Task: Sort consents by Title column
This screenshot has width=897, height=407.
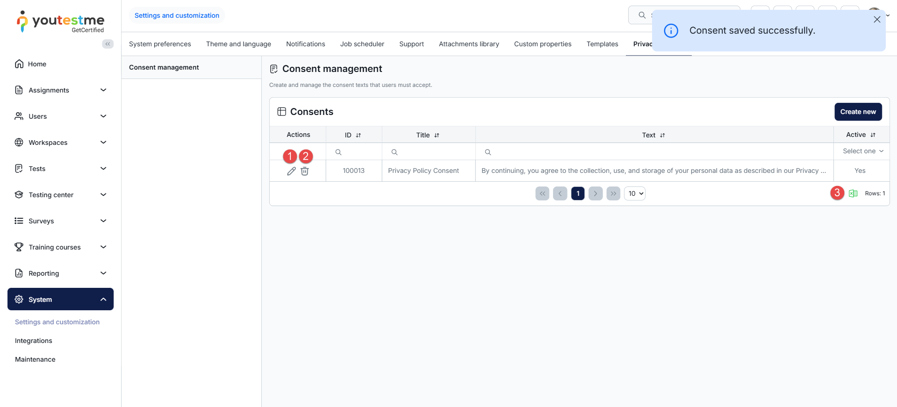Action: (437, 135)
